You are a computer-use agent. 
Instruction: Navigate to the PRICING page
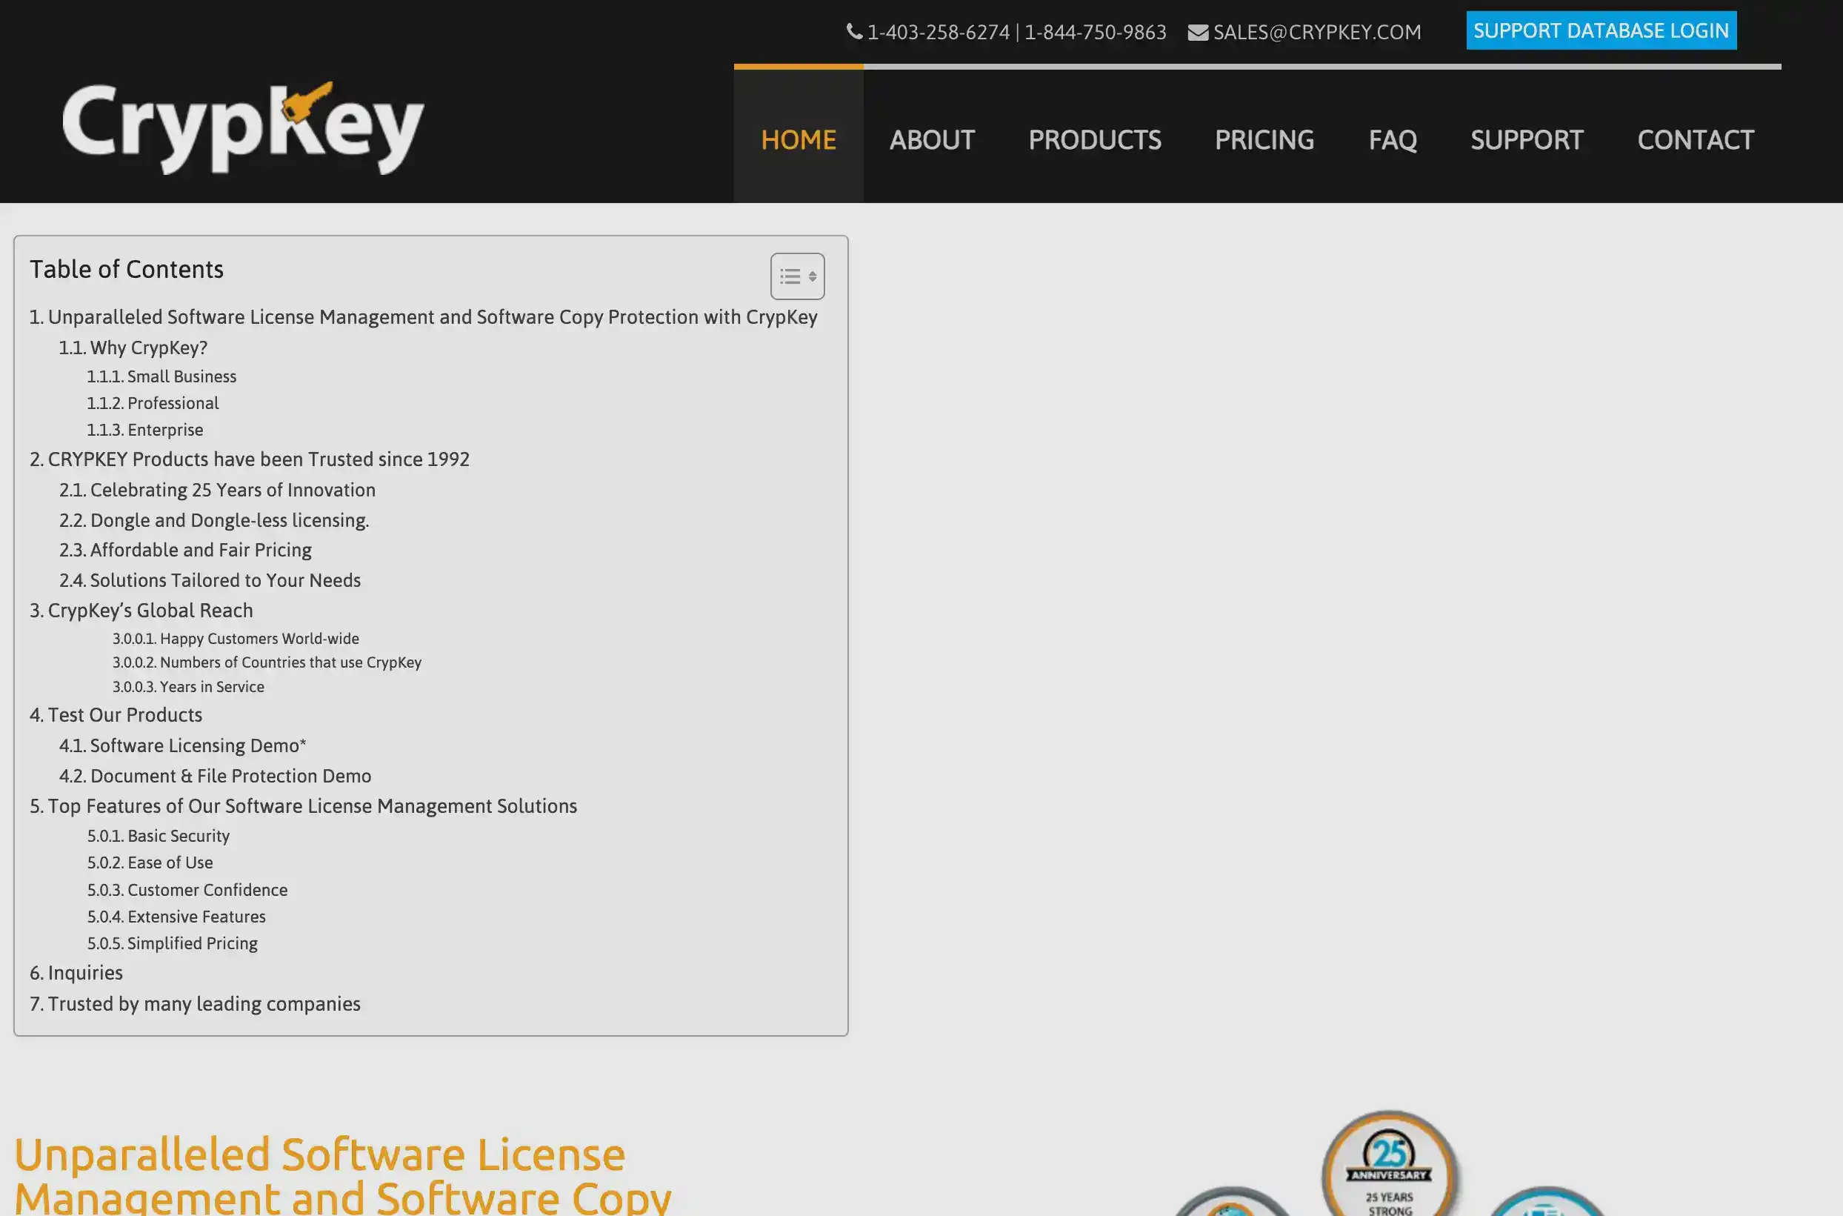(x=1264, y=140)
